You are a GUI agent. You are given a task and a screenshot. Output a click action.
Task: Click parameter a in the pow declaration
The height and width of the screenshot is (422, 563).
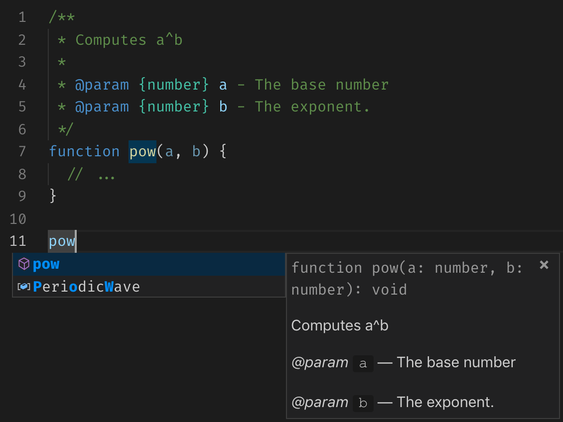tap(169, 151)
